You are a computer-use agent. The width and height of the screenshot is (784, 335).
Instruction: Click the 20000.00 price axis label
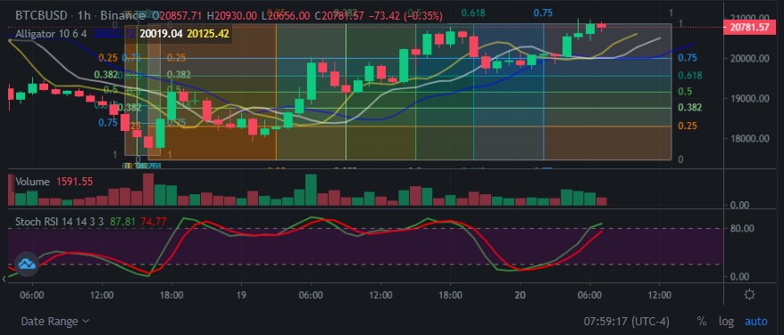point(748,59)
